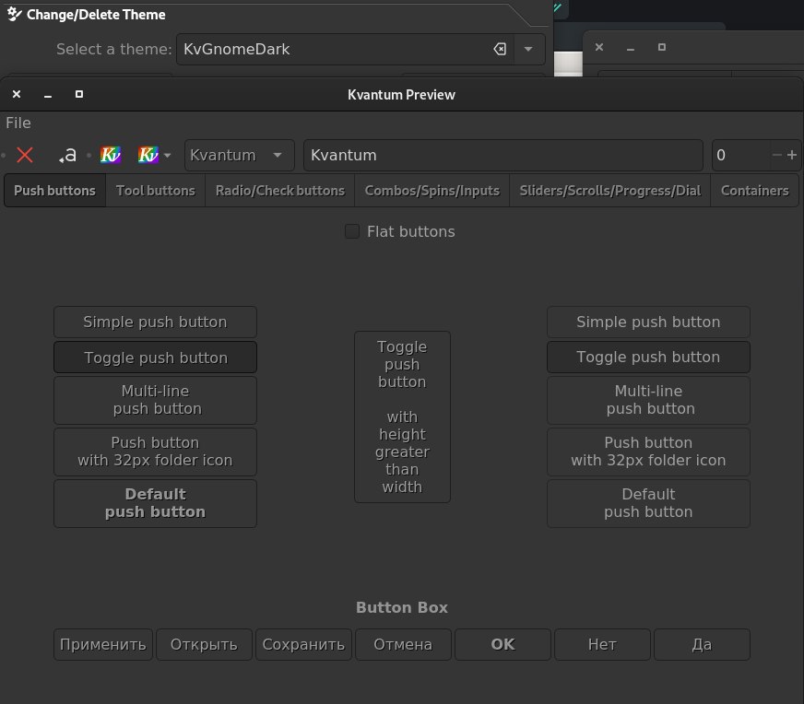804x704 pixels.
Task: Toggle the tall center Toggle push button
Action: [403, 417]
